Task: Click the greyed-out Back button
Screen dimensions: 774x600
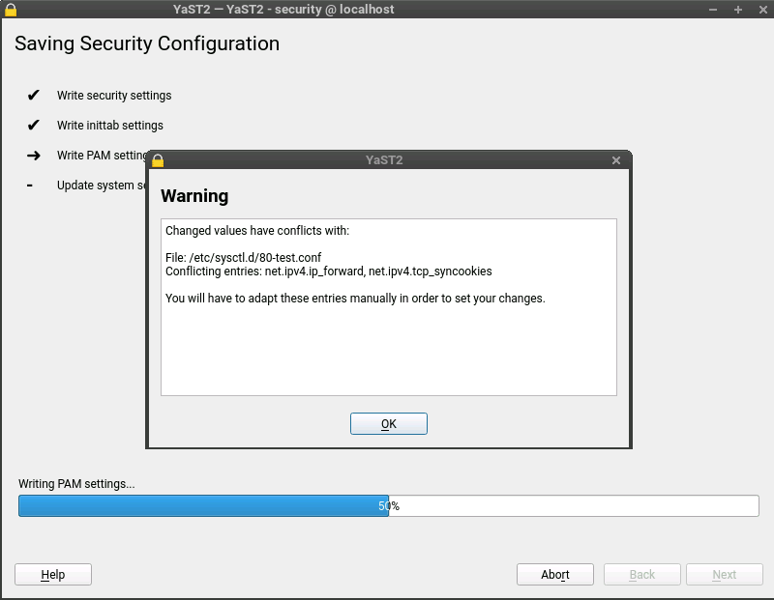Action: (x=642, y=575)
